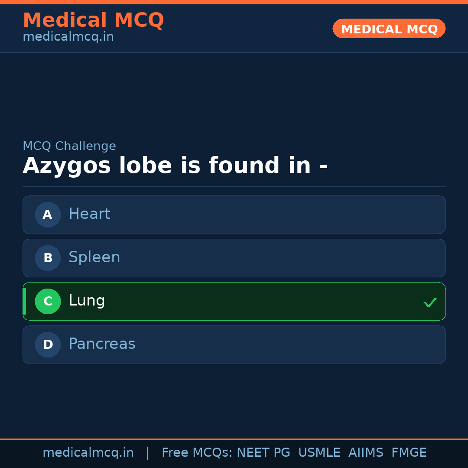Click the MCQ Challenge label

pyautogui.click(x=69, y=146)
